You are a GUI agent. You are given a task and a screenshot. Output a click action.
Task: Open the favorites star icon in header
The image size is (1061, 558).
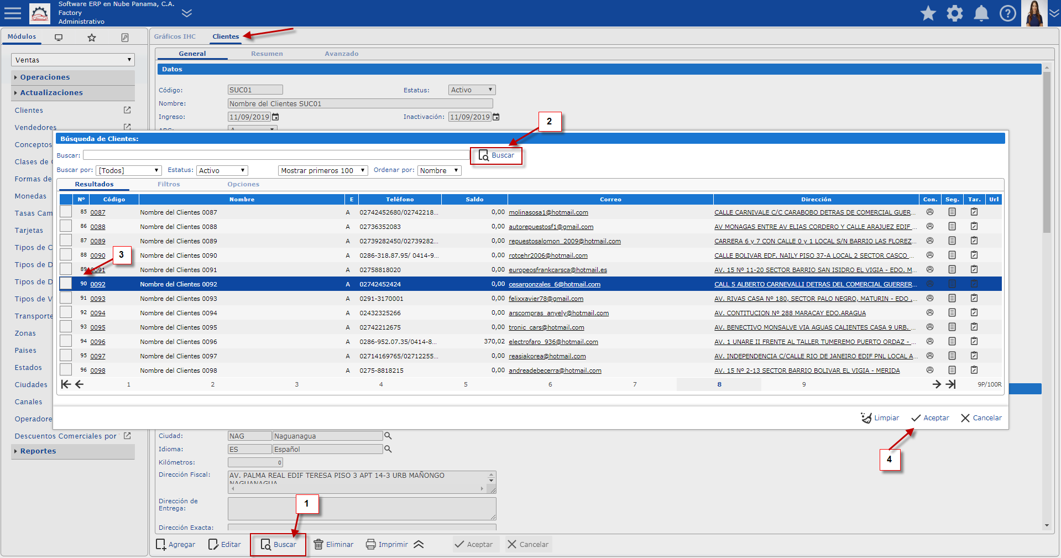click(928, 13)
